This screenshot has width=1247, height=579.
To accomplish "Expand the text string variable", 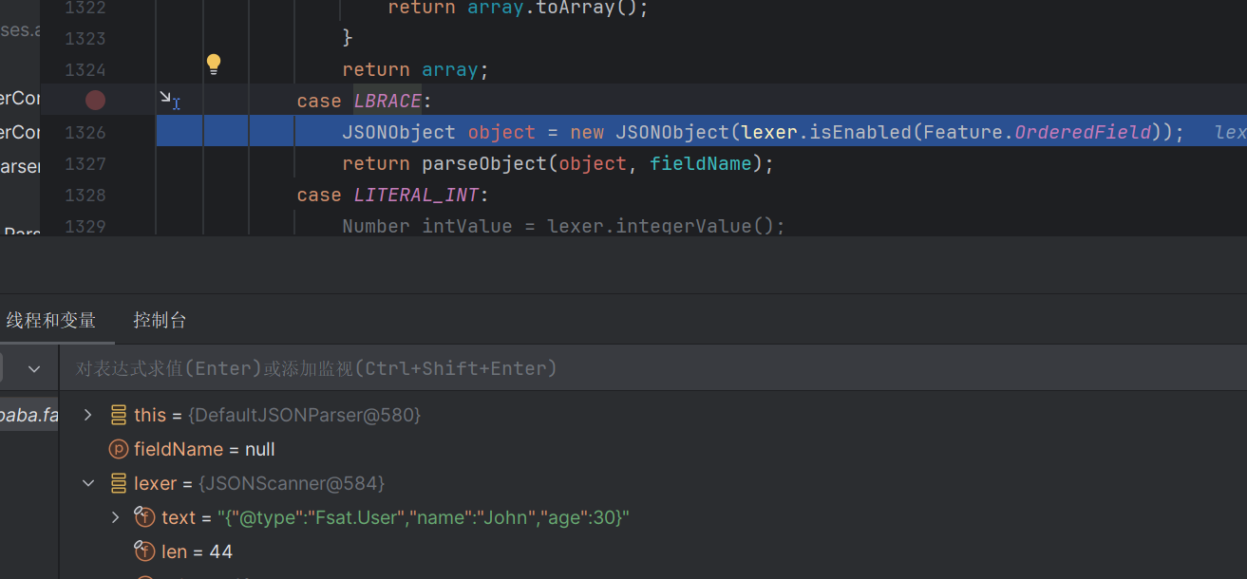I will point(115,517).
